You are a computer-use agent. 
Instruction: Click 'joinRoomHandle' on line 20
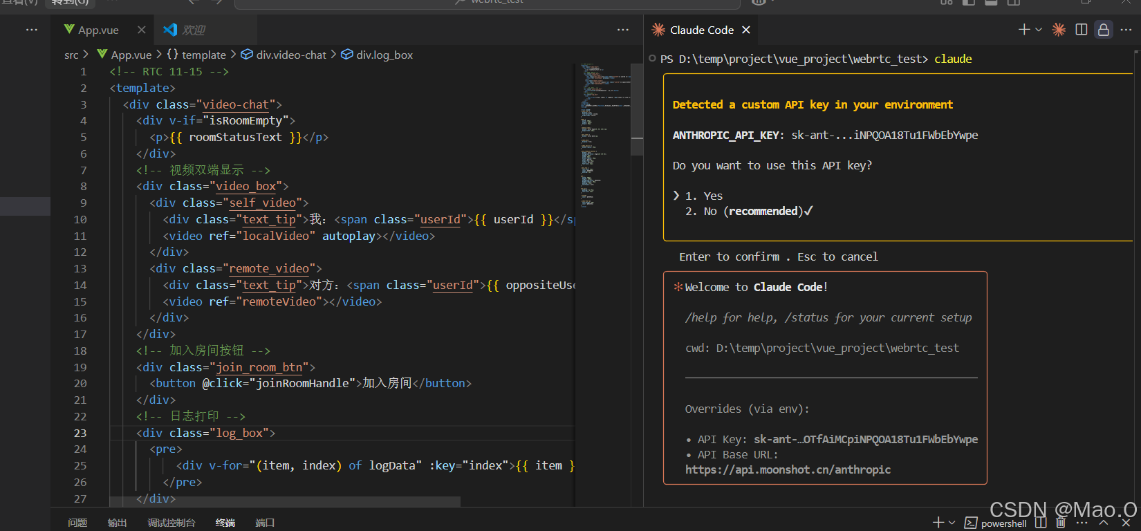[x=302, y=383]
